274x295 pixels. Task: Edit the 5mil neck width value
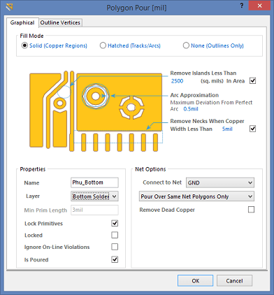[227, 129]
